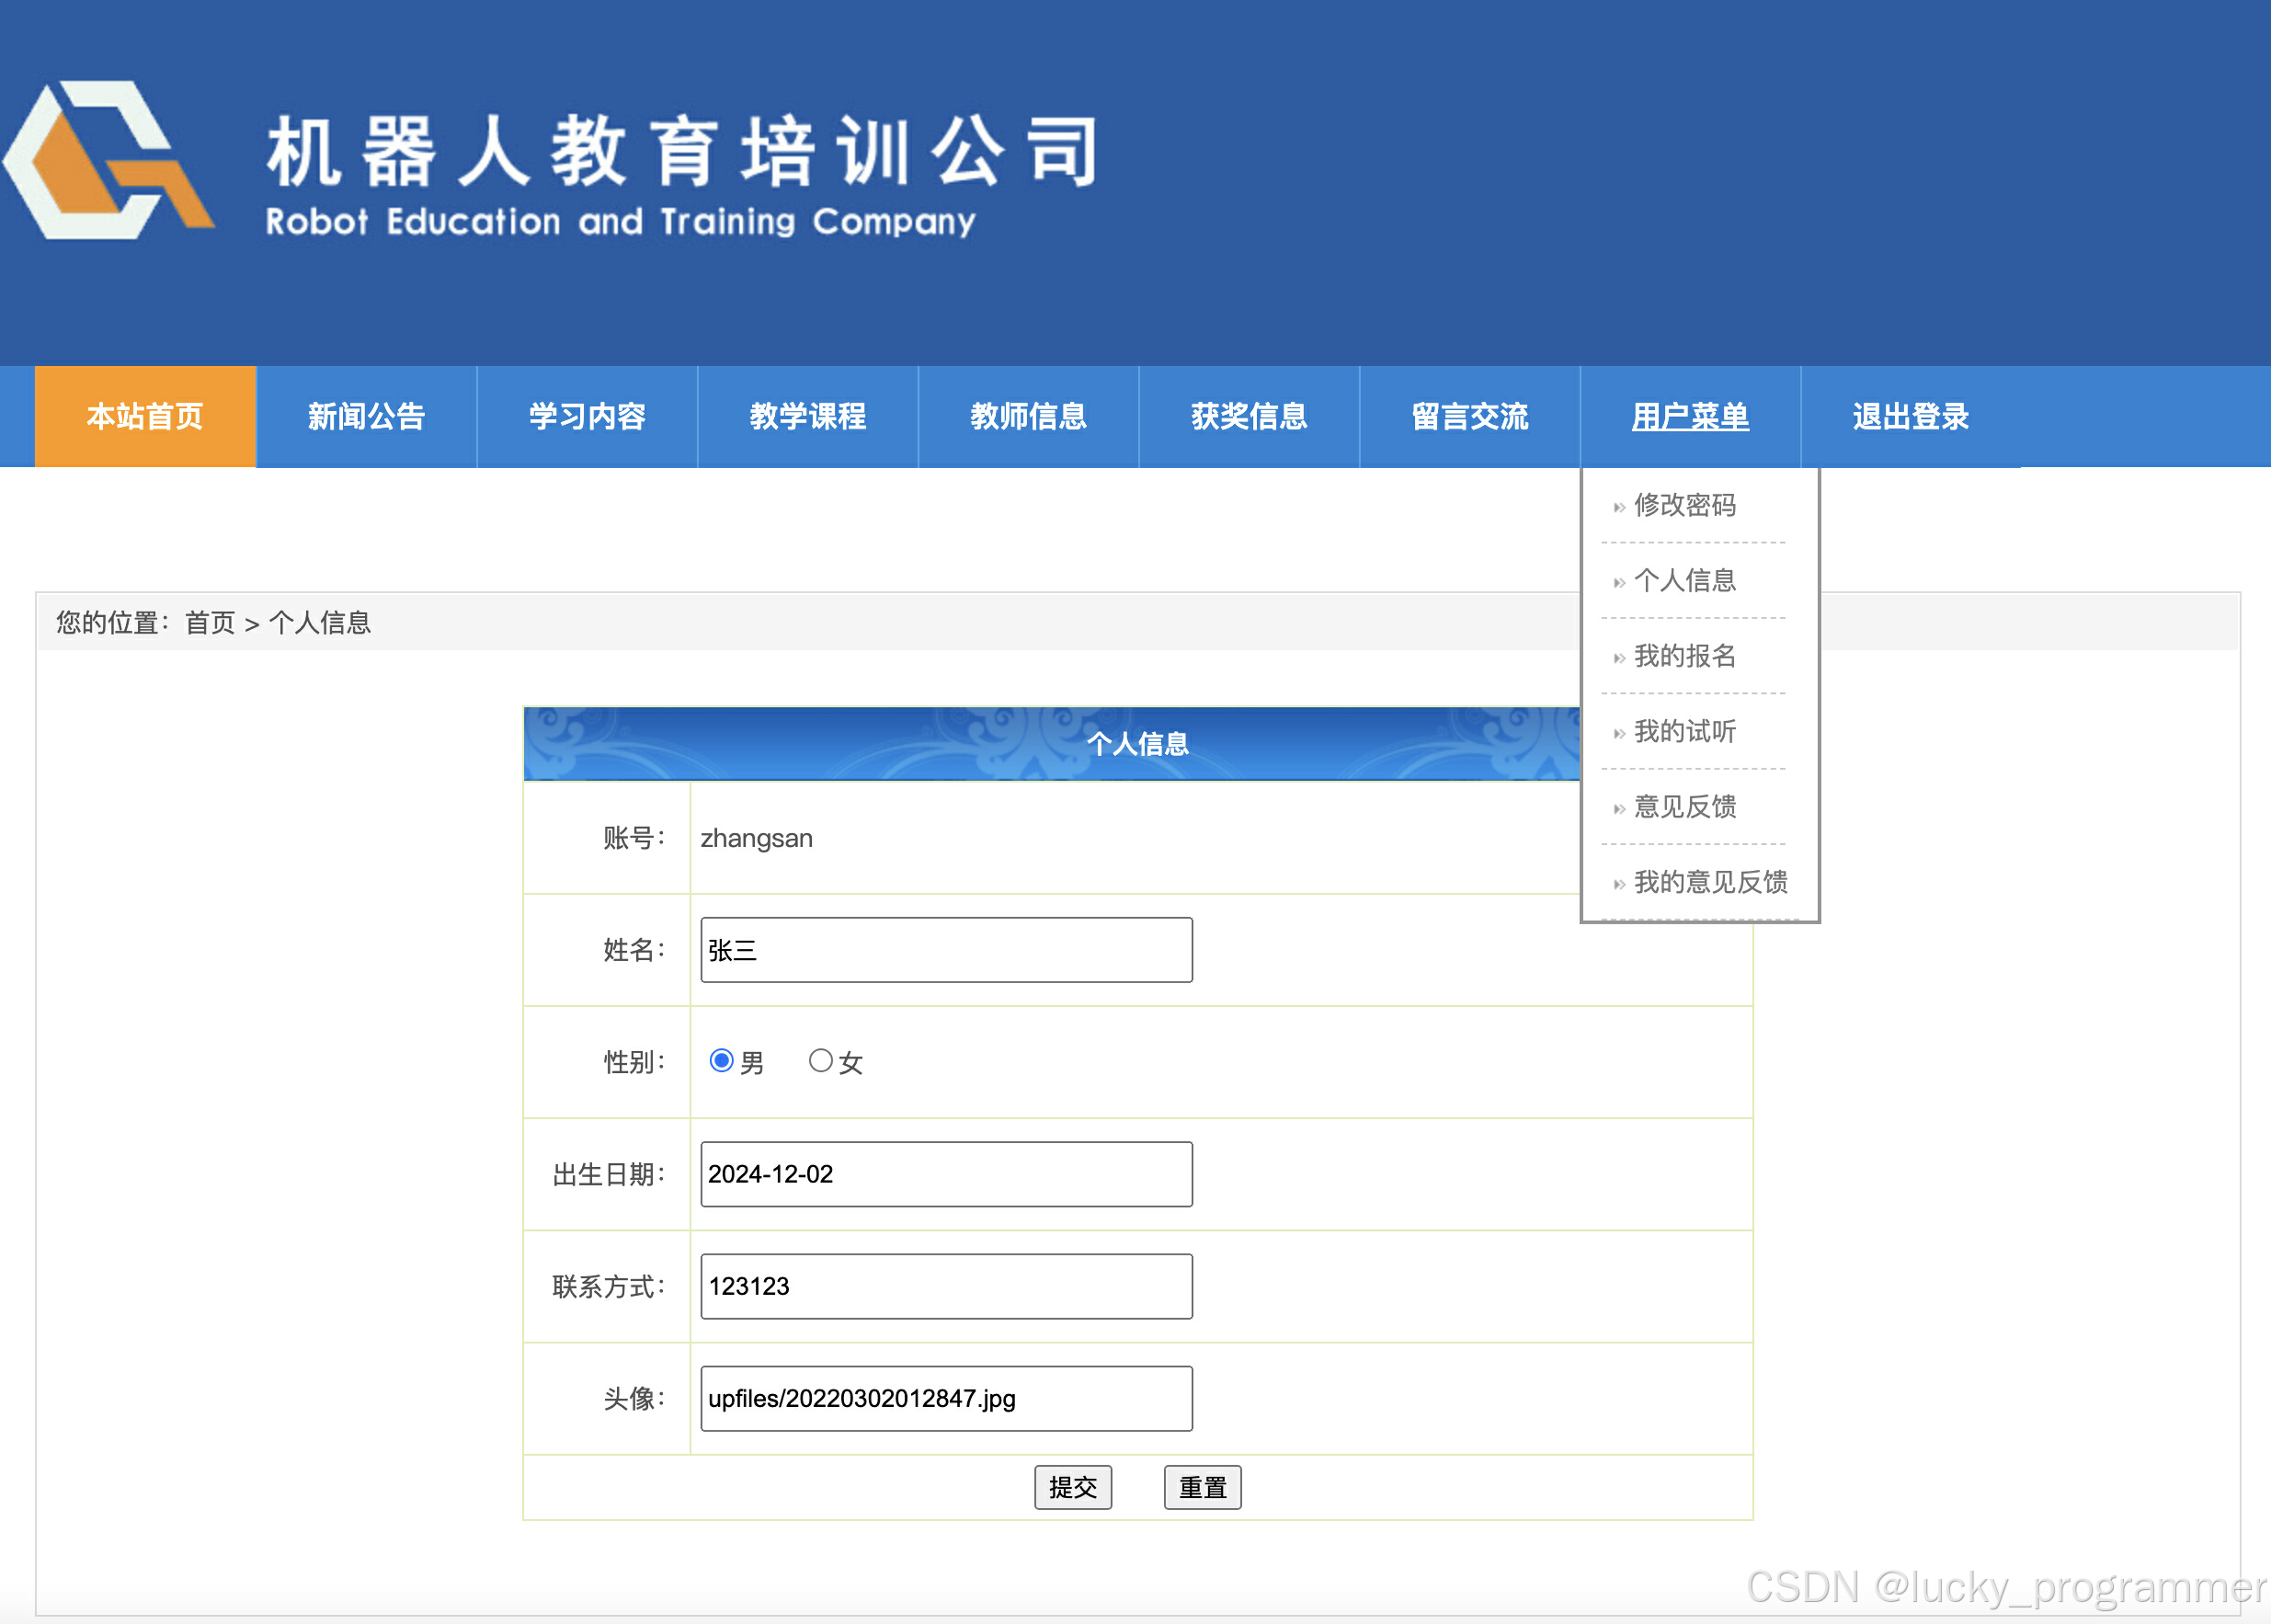Click 退出登录 to log out
2271x1624 pixels.
click(x=1911, y=416)
